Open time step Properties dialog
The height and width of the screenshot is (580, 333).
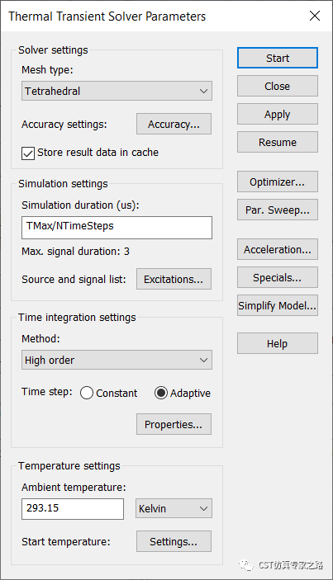click(174, 424)
